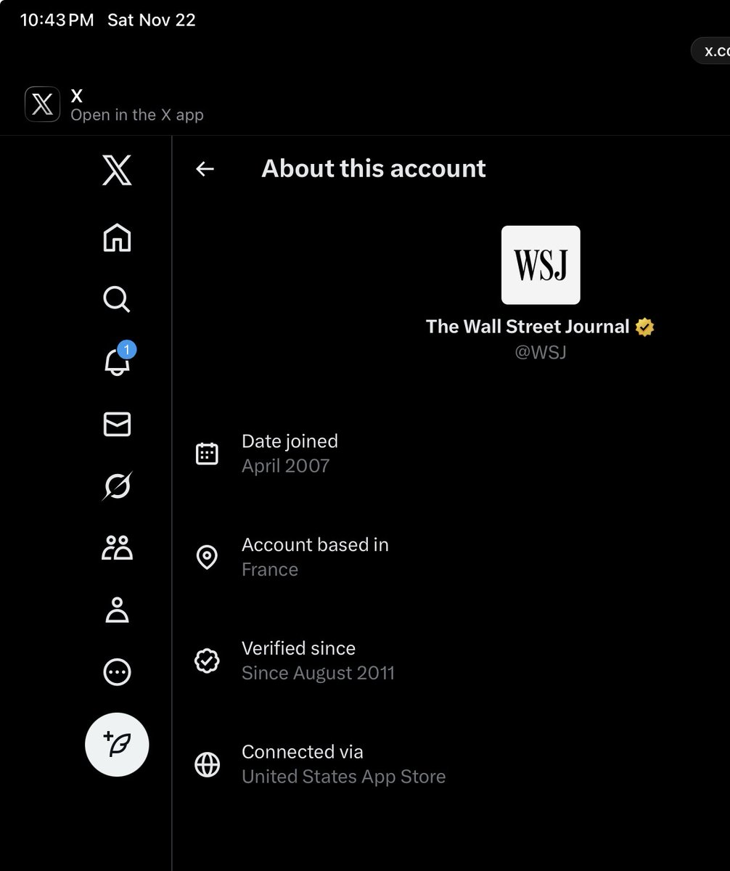Click The Wall Street Journal name
The height and width of the screenshot is (871, 730).
[x=528, y=327]
